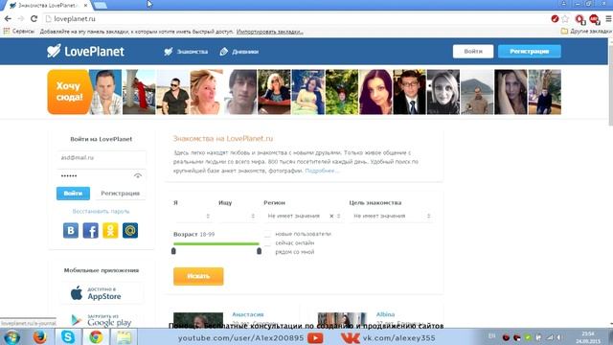Open the Регион dropdown

(304, 216)
